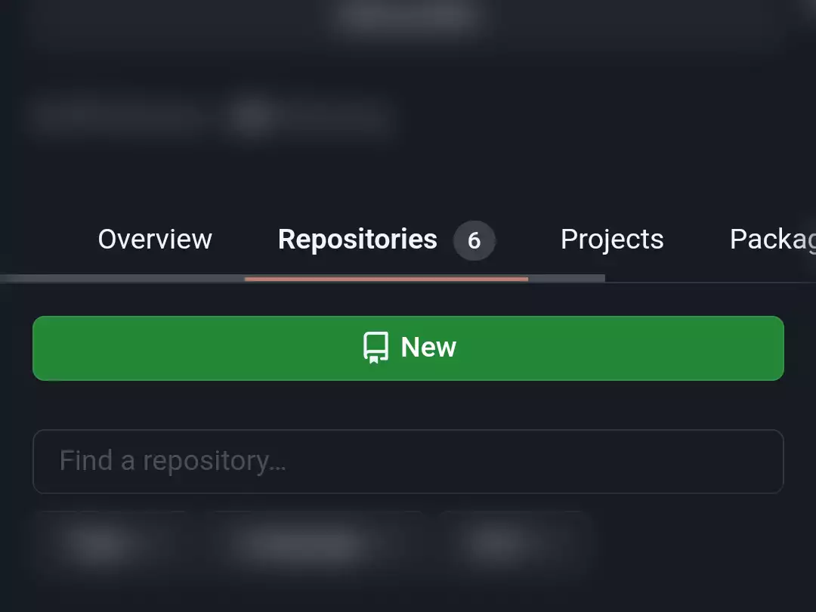Viewport: 816px width, 612px height.
Task: Tap the repositories count badge showing 6
Action: (474, 240)
